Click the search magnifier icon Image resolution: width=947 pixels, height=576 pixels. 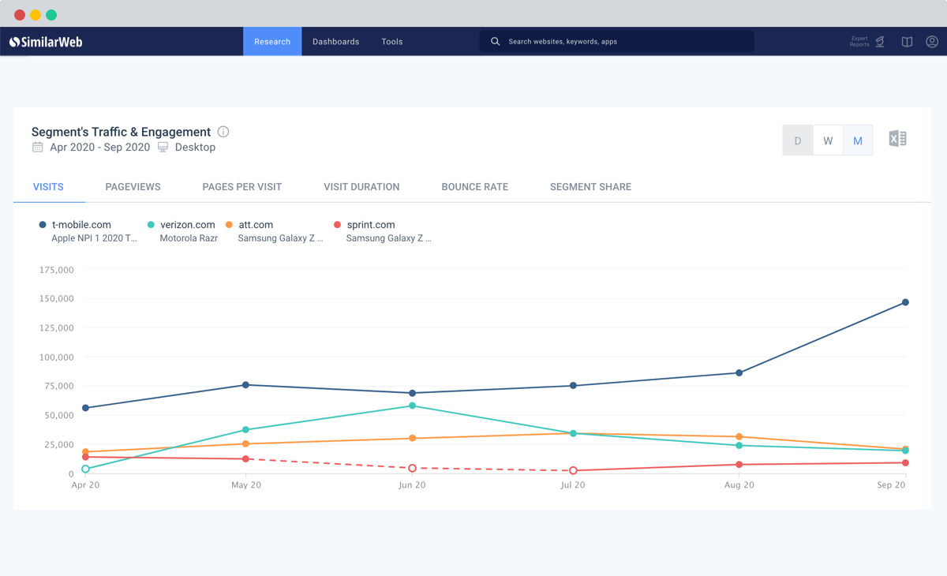(496, 42)
